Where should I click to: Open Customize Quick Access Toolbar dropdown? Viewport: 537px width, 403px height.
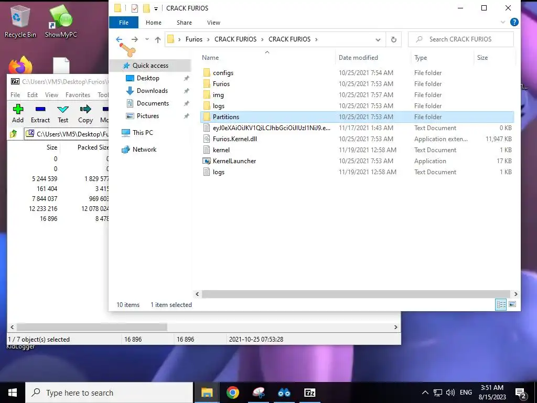click(156, 8)
